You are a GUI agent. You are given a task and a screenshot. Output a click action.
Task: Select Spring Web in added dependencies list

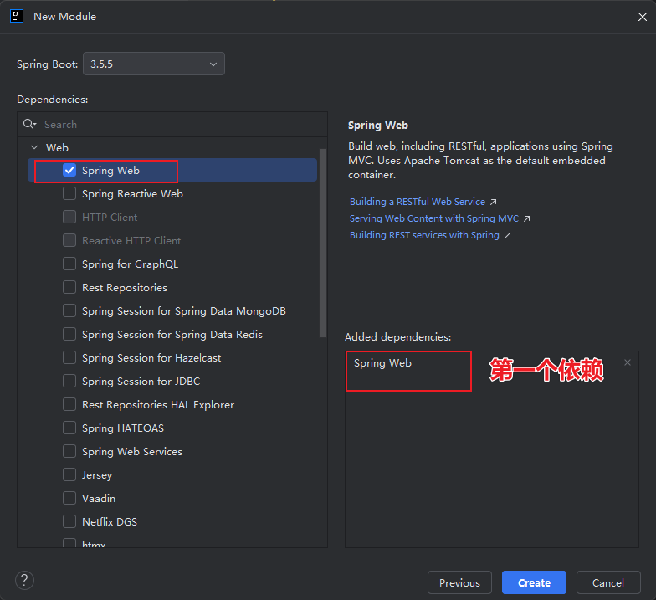(382, 363)
